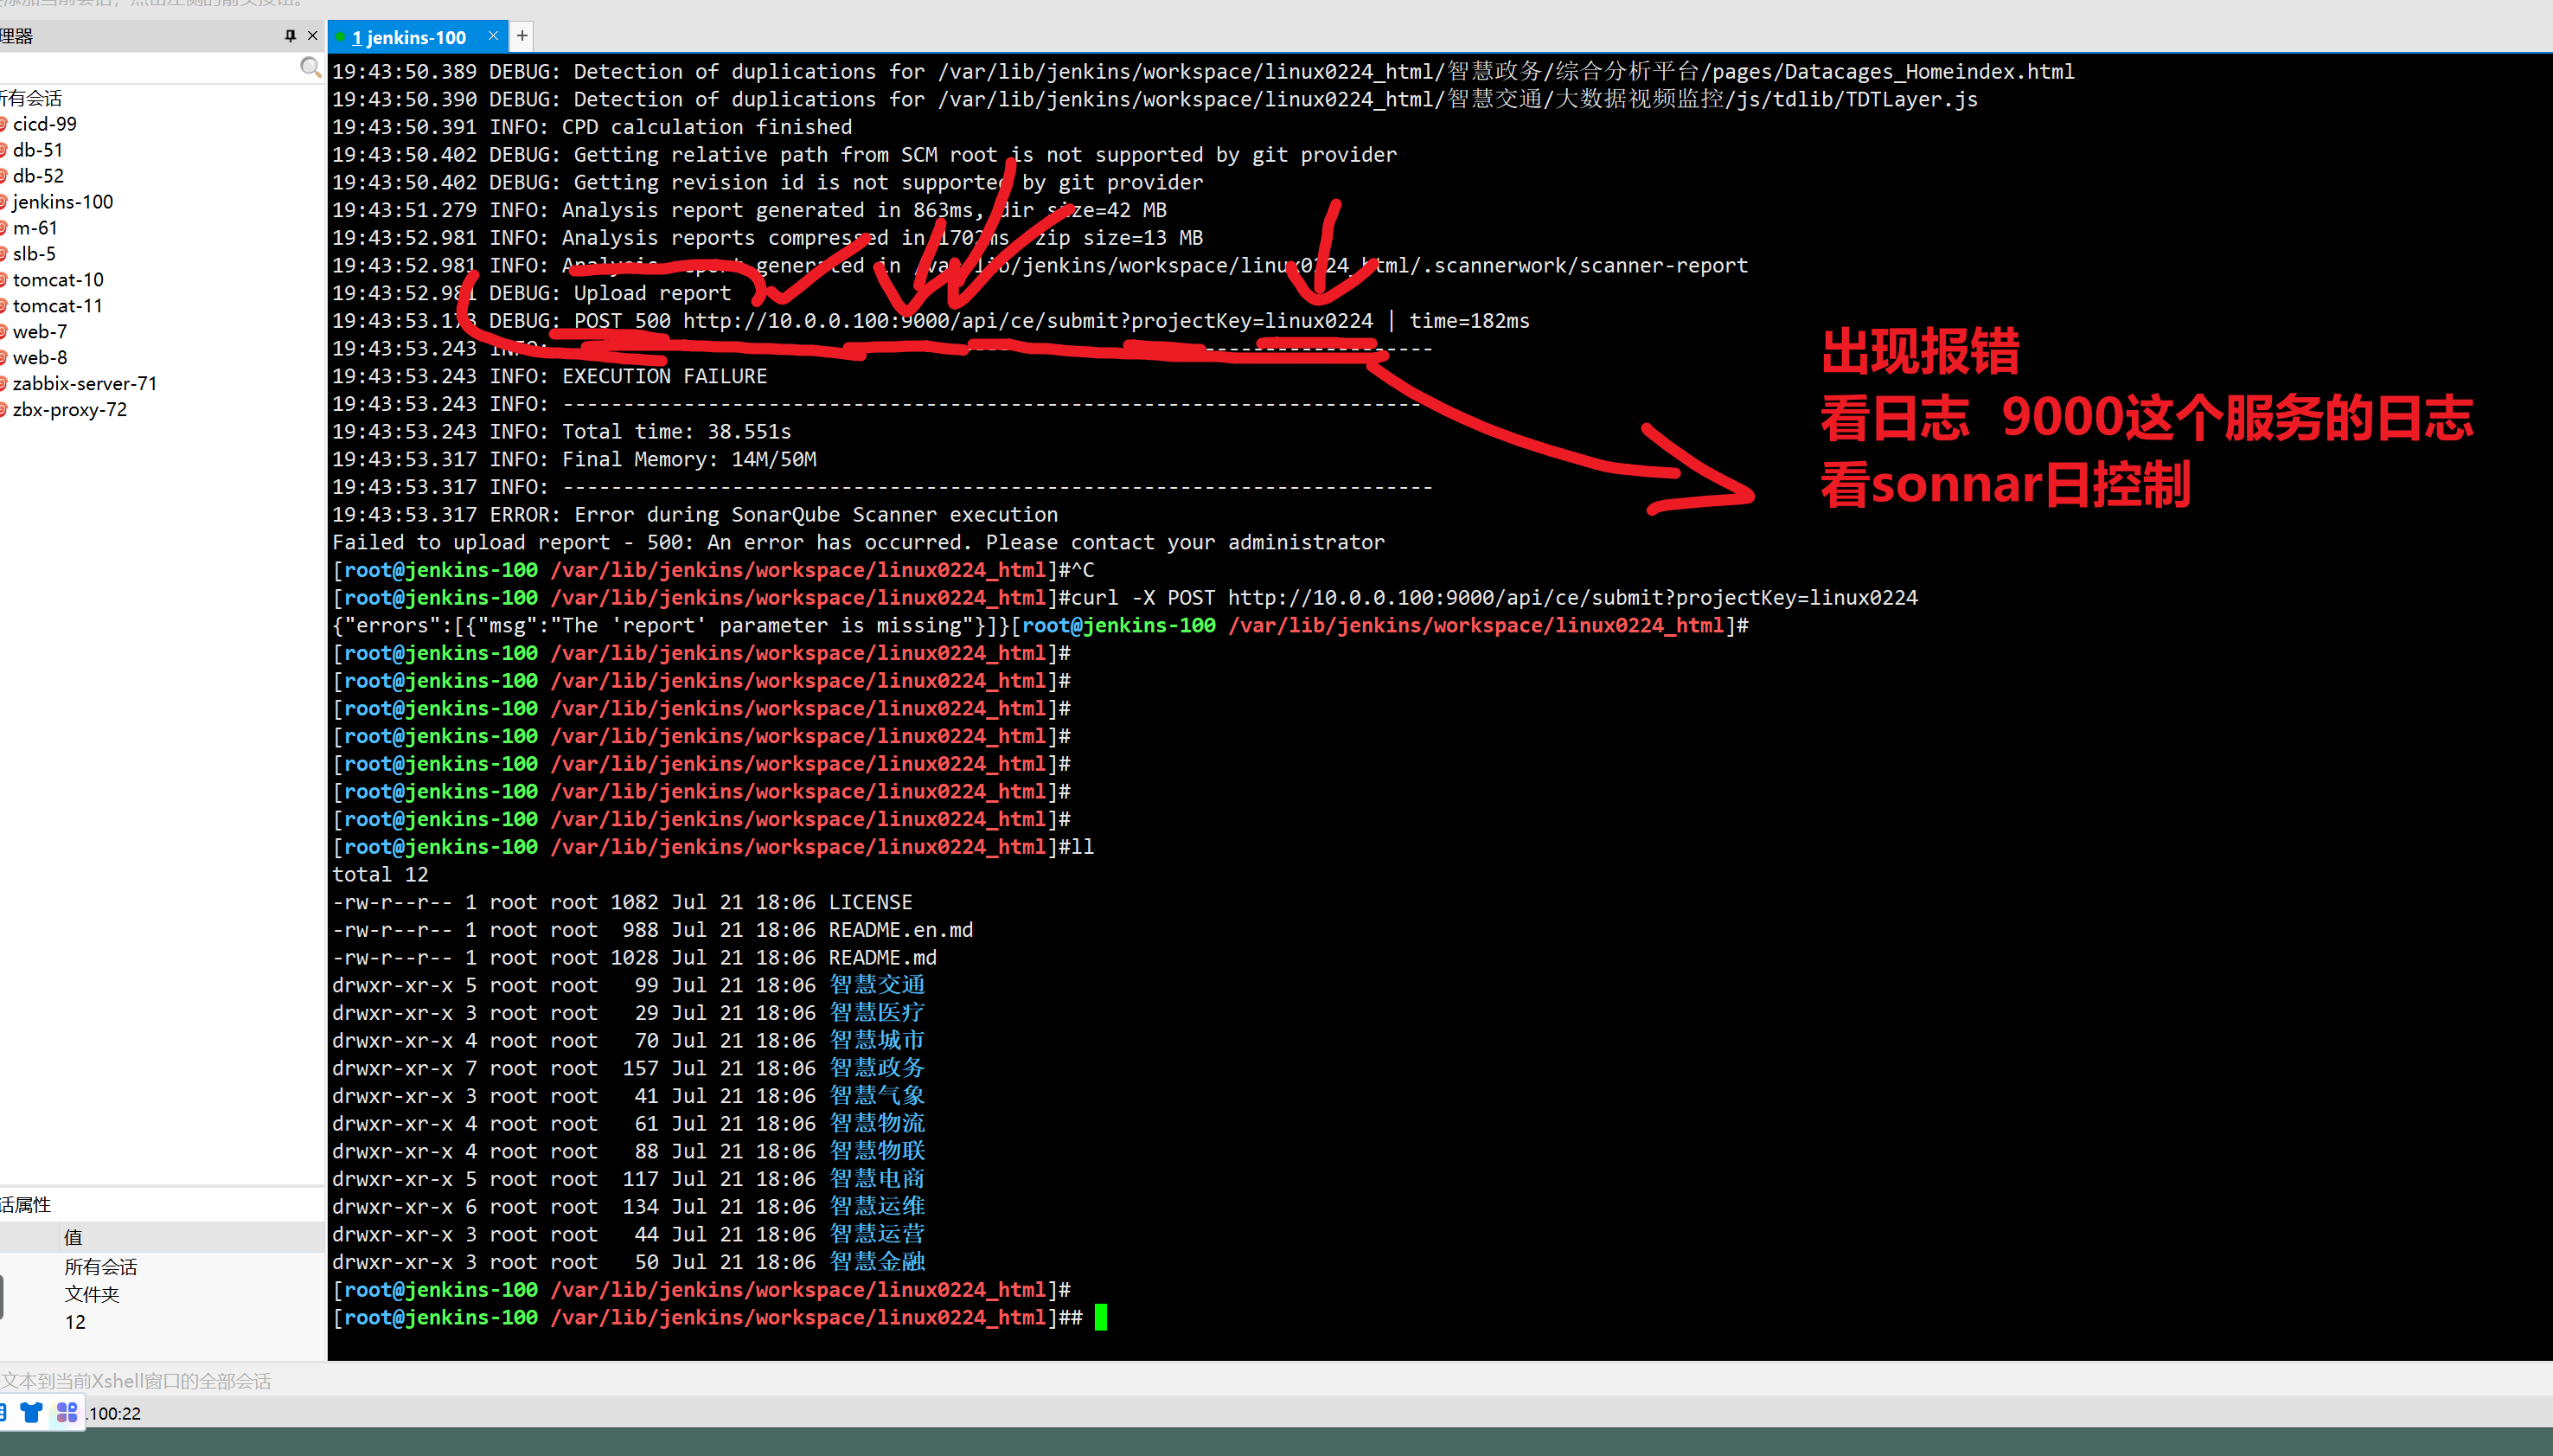Select the slb-5 session entry
This screenshot has height=1456, width=2553.
tap(34, 254)
